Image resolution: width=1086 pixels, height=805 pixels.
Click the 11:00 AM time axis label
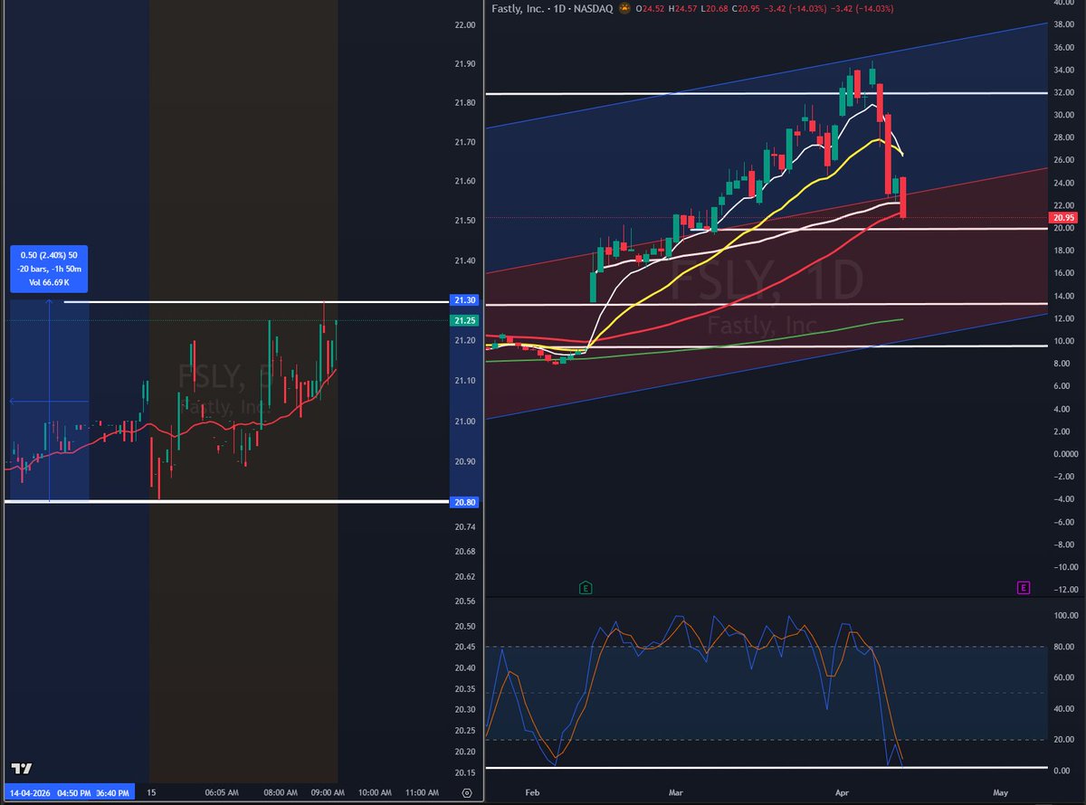point(422,792)
